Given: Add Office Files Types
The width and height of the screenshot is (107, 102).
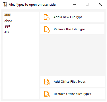Looking at the screenshot, I should pyautogui.click(x=73, y=82).
